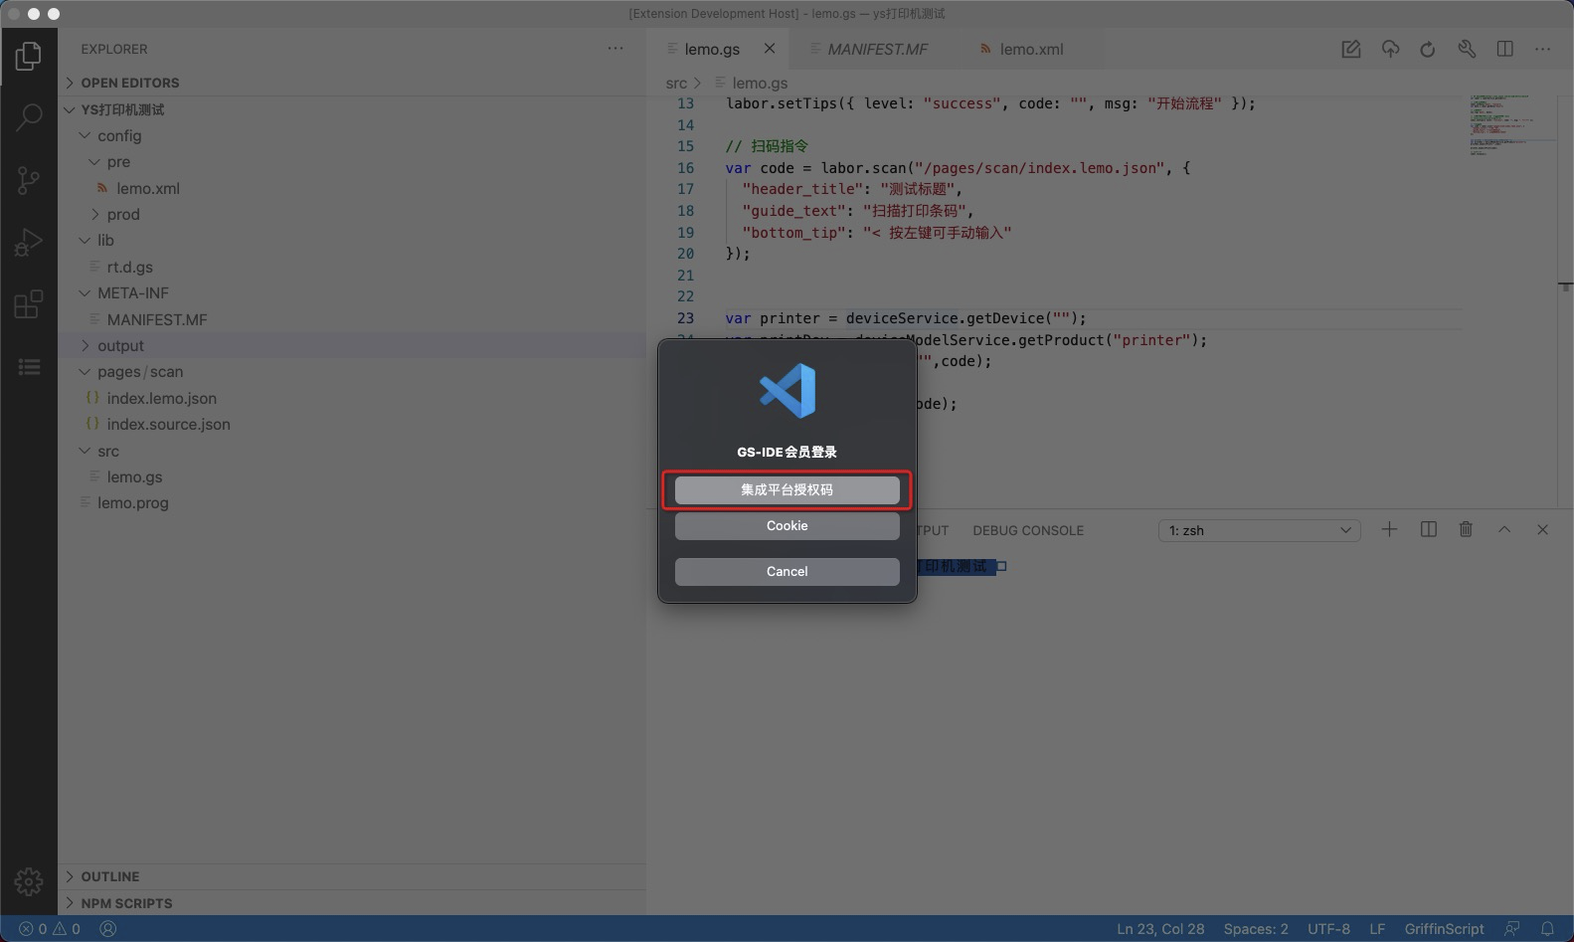Split the terminal panel
The width and height of the screenshot is (1574, 942).
(1429, 529)
